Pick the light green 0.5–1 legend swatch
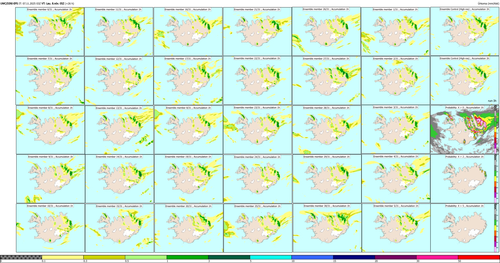 [x=146, y=257]
